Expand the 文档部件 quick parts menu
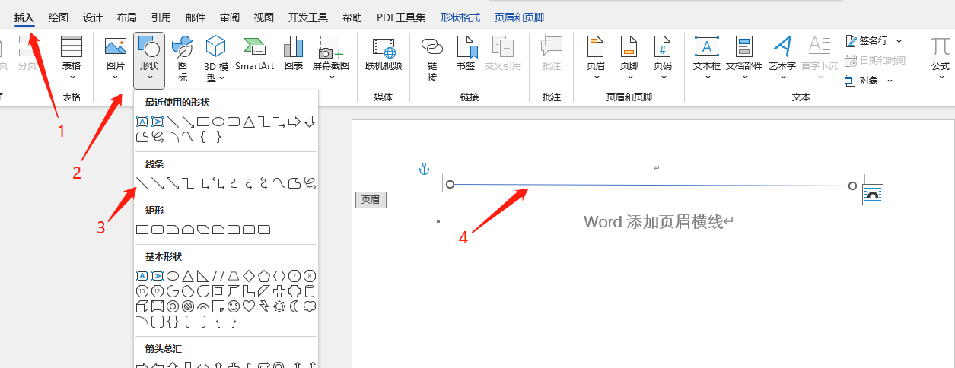Image resolution: width=955 pixels, height=368 pixels. pyautogui.click(x=744, y=59)
